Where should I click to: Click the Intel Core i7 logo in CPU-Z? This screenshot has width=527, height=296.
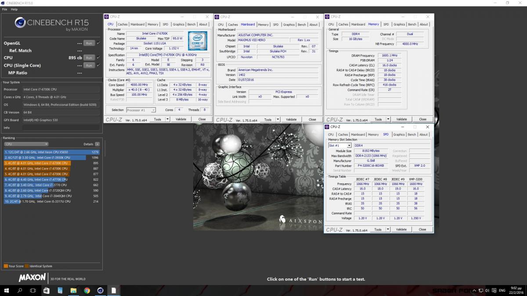pos(198,41)
